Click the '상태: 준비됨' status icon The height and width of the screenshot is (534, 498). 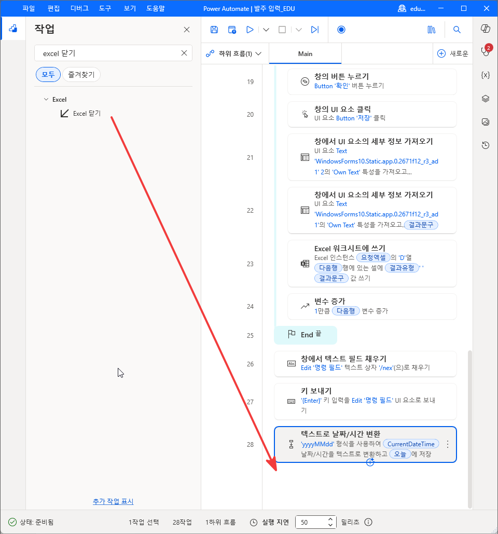(12, 522)
